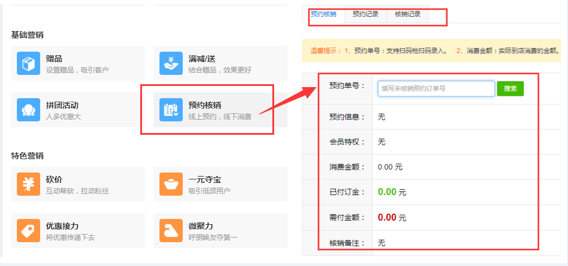Open the 满减/送 card title
Viewport: 568px width, 266px height.
click(202, 59)
